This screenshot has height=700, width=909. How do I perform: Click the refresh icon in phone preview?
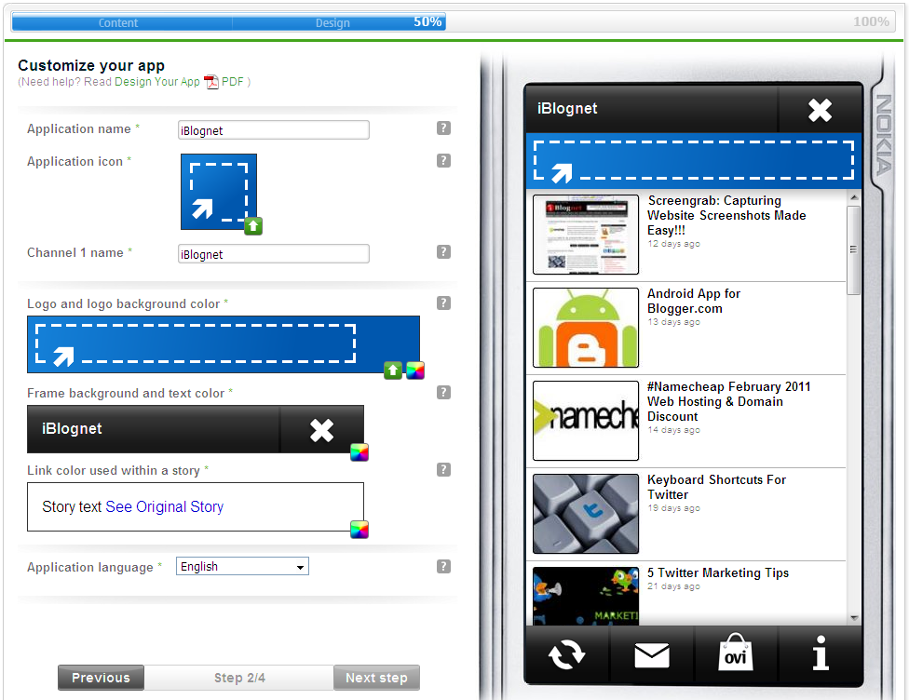pyautogui.click(x=566, y=654)
